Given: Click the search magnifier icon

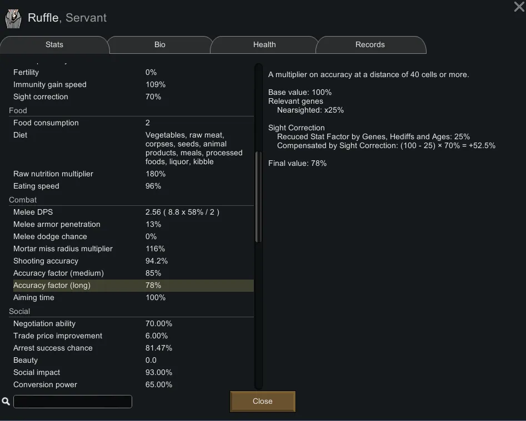Looking at the screenshot, I should (x=6, y=401).
